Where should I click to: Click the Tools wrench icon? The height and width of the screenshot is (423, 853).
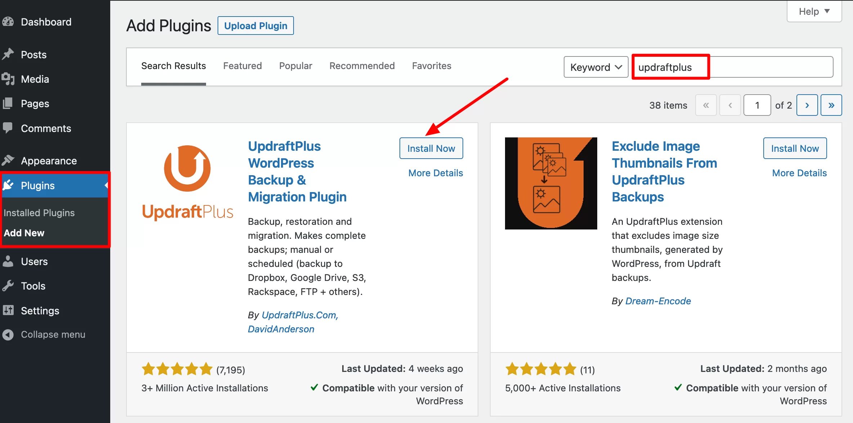pyautogui.click(x=8, y=286)
